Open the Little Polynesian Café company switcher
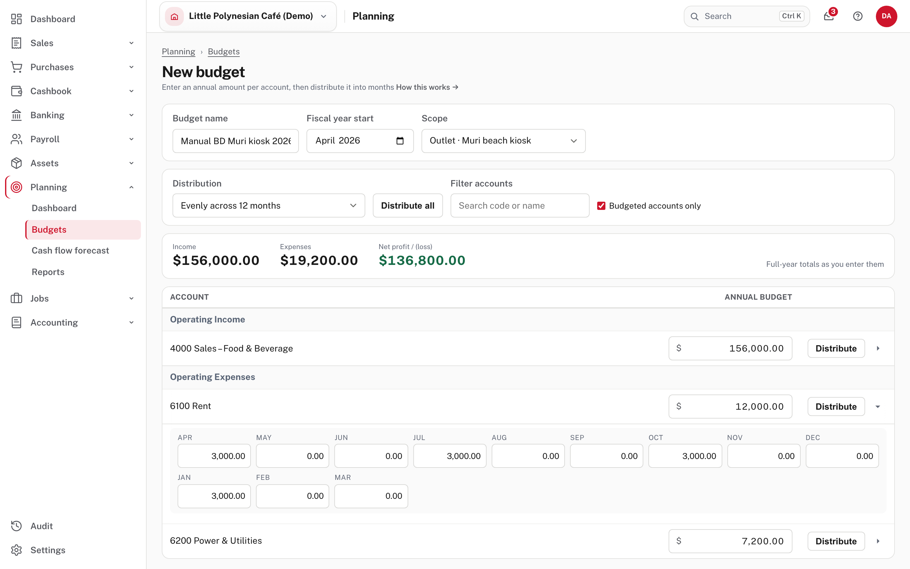 (x=248, y=16)
